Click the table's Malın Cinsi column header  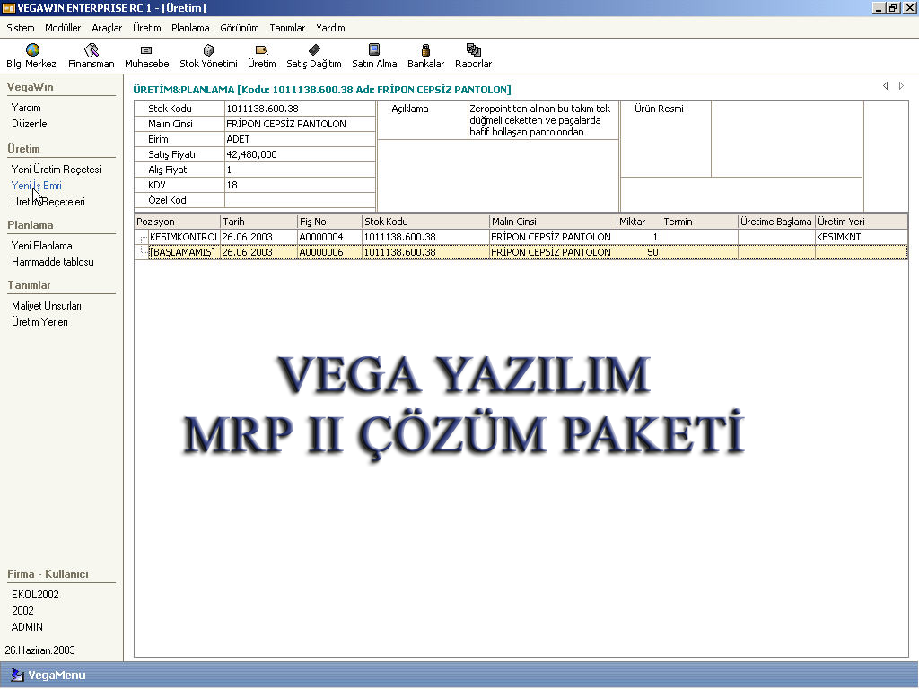553,222
